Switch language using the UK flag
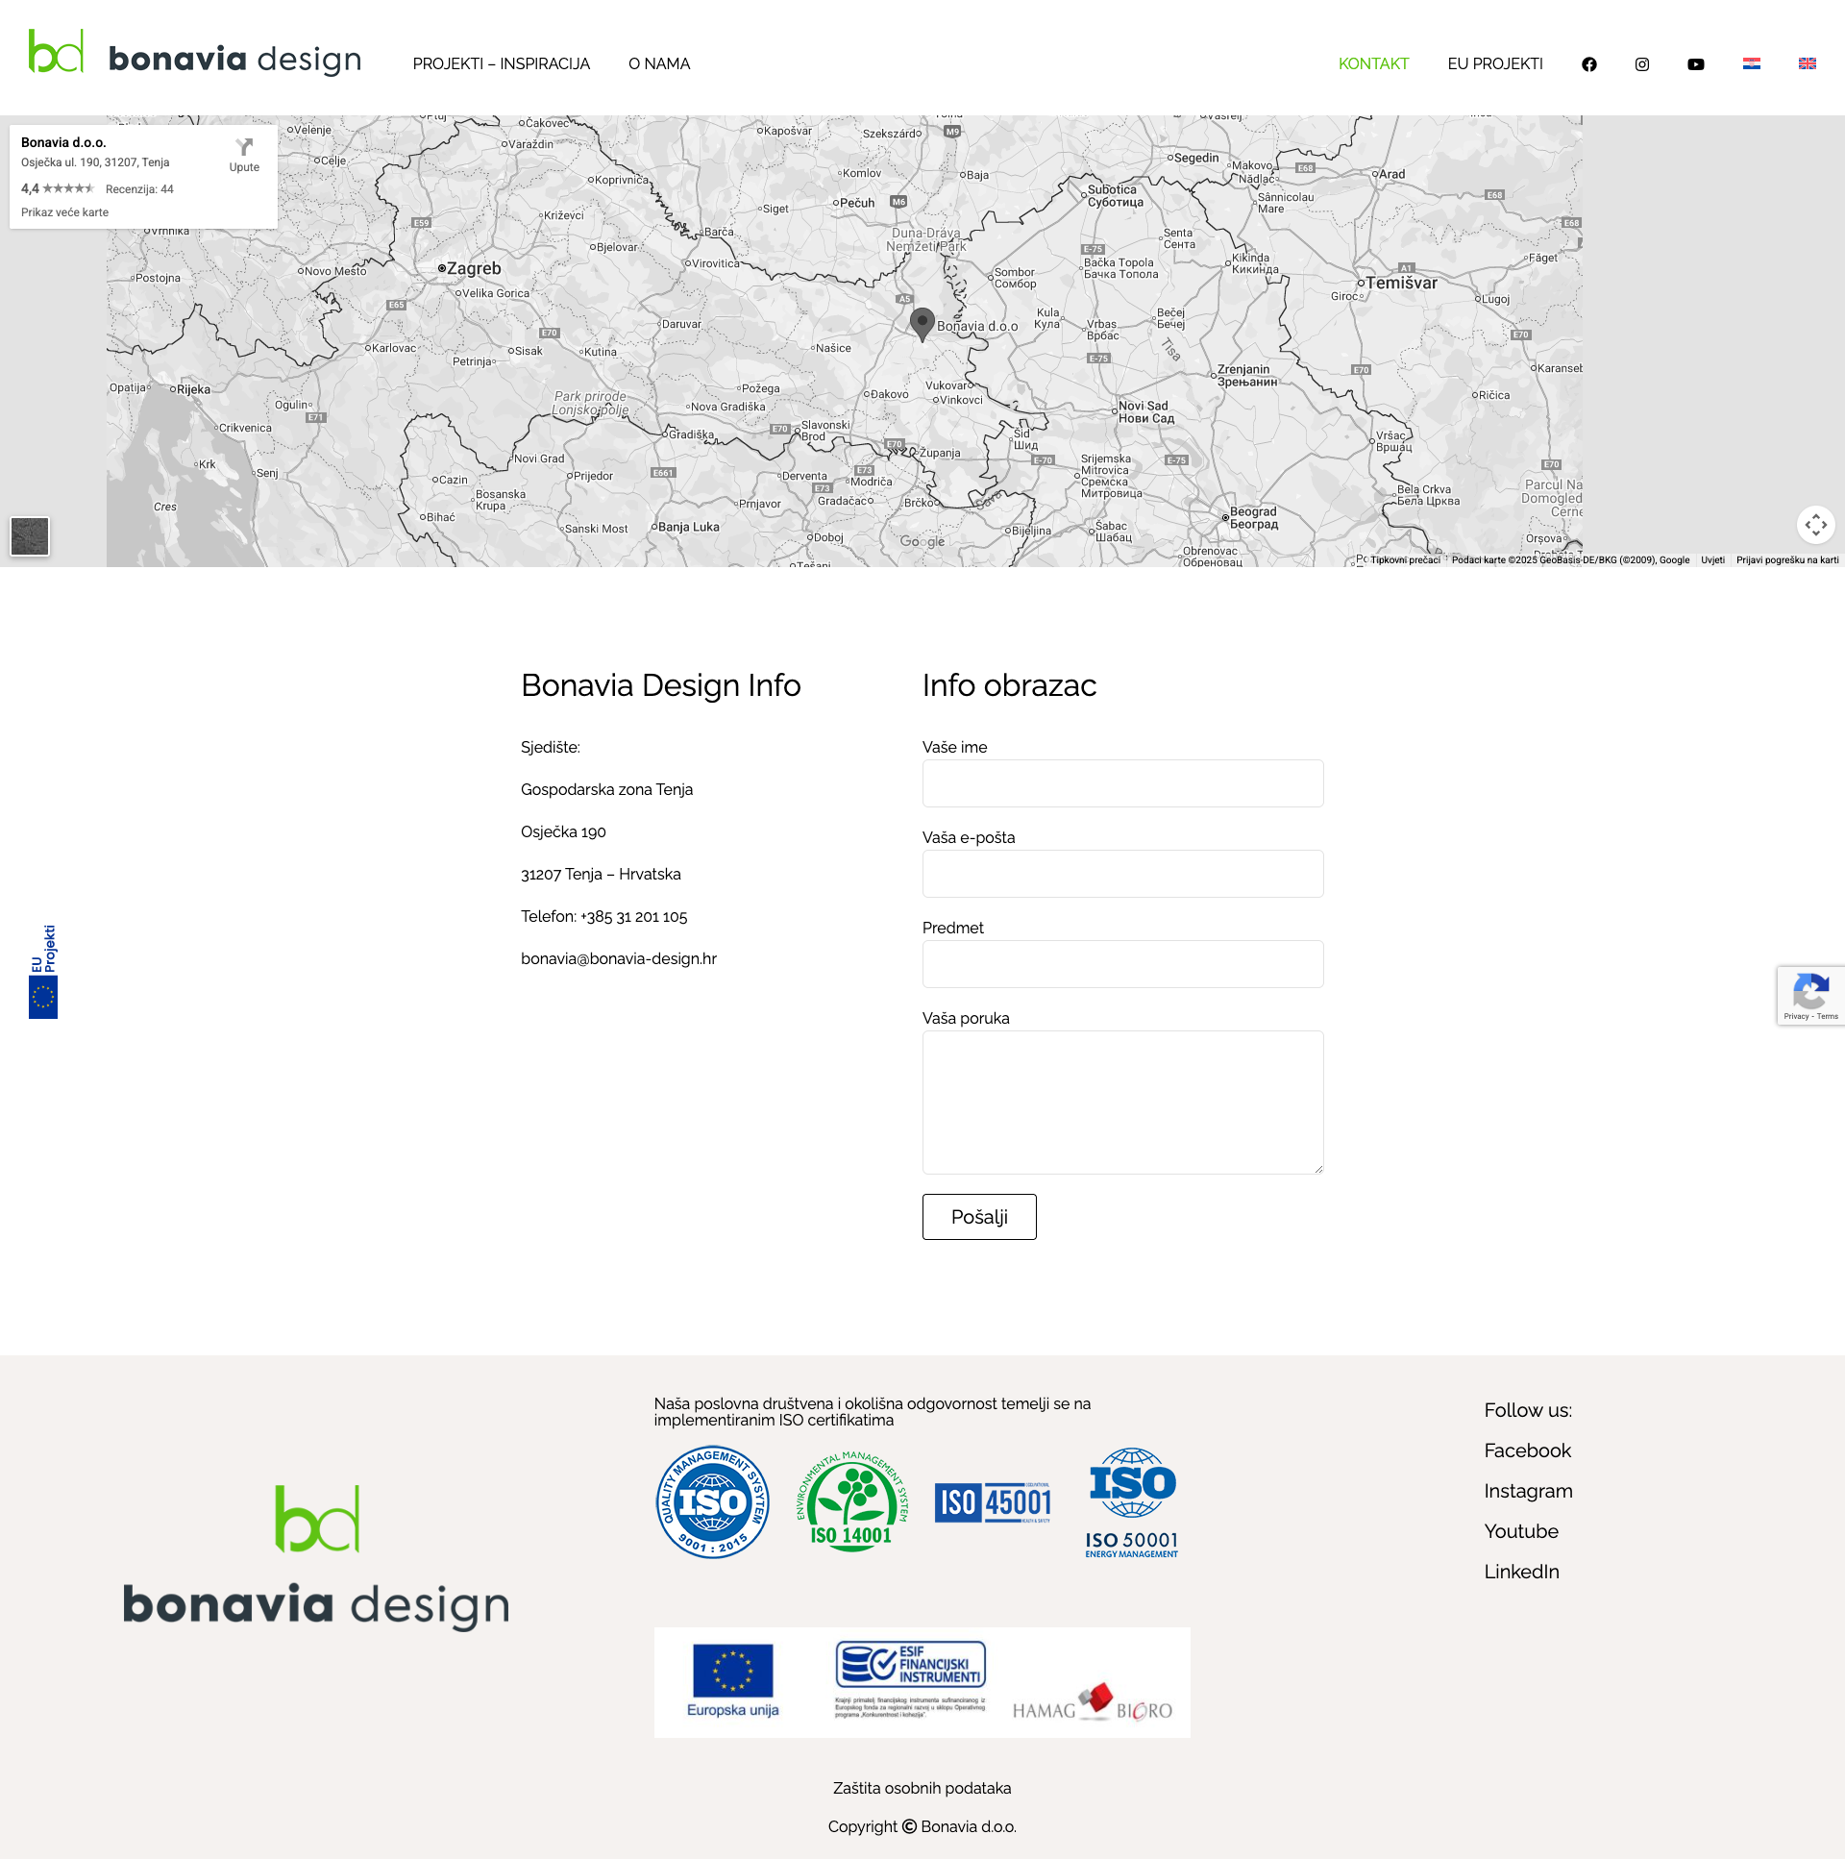 pyautogui.click(x=1807, y=63)
